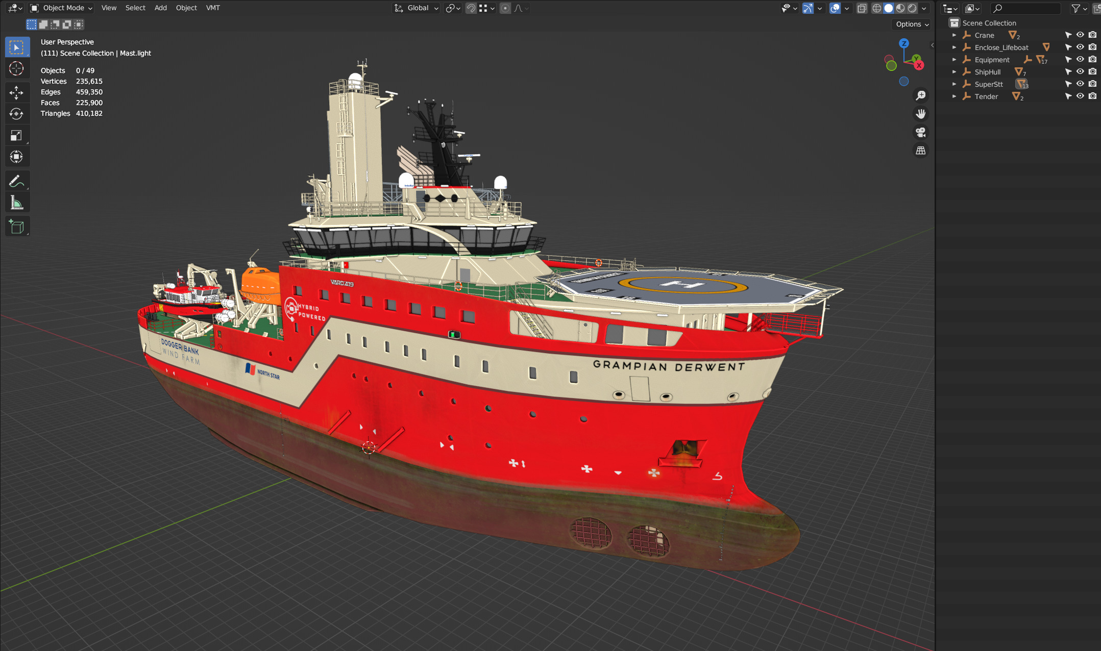Select the Rotate tool
Image resolution: width=1101 pixels, height=651 pixels.
click(x=17, y=114)
